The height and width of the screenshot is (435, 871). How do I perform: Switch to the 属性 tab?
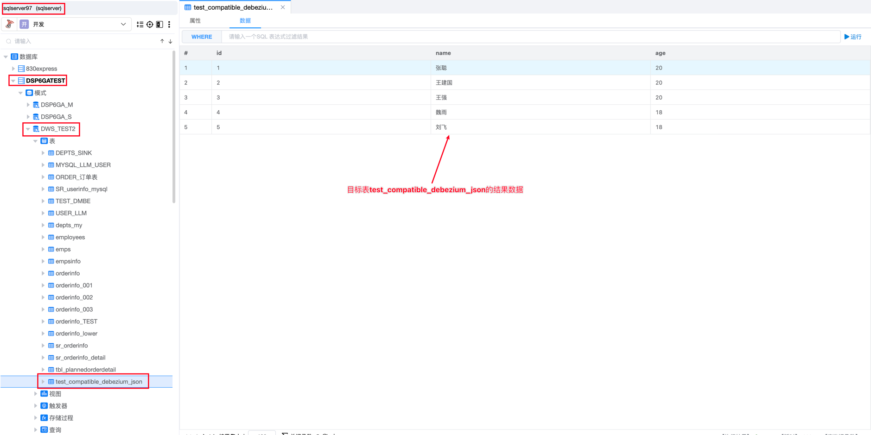(x=195, y=20)
